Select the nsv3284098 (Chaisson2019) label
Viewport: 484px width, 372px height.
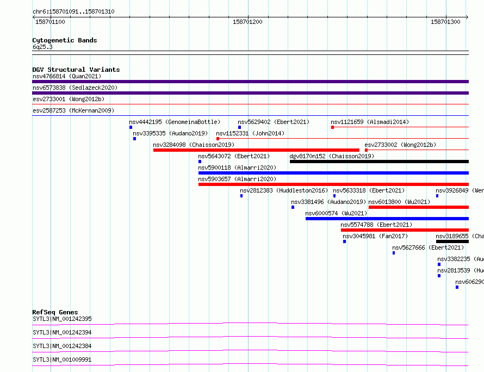point(194,145)
